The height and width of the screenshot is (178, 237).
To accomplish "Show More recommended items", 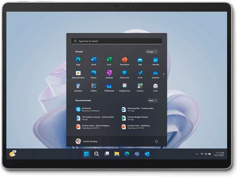I will pyautogui.click(x=152, y=100).
